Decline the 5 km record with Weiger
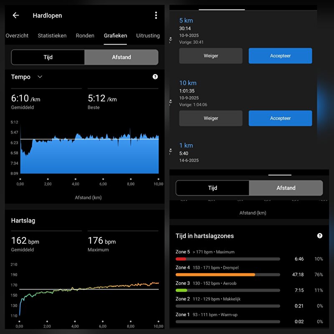 click(x=211, y=56)
